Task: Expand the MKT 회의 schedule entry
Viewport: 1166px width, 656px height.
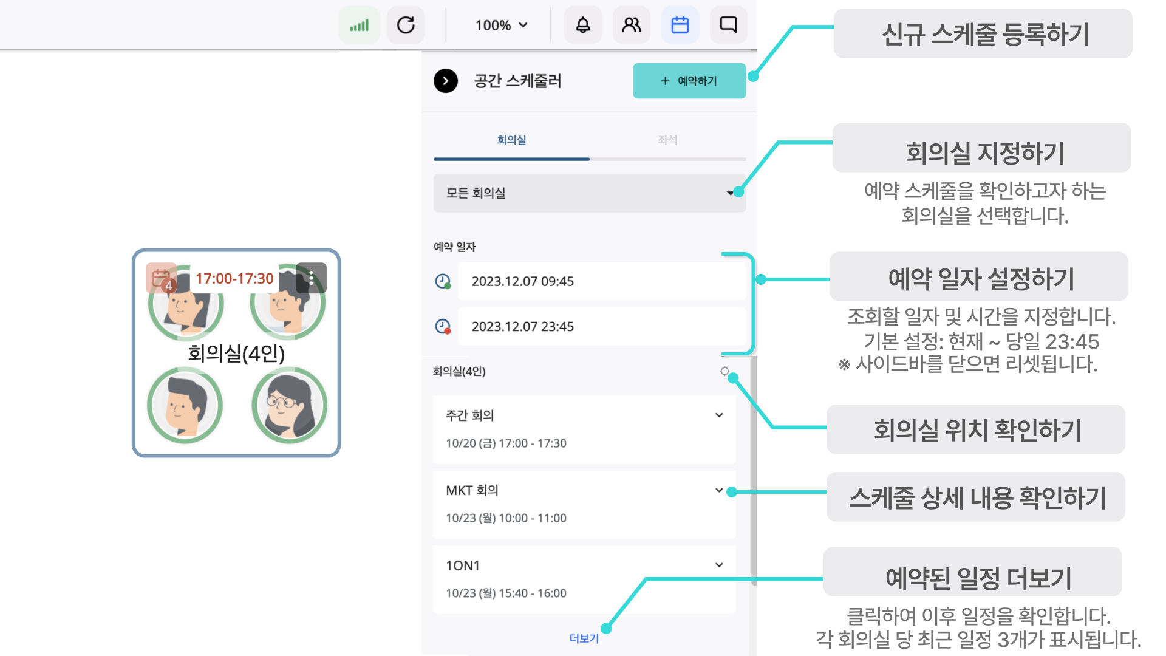Action: click(719, 490)
